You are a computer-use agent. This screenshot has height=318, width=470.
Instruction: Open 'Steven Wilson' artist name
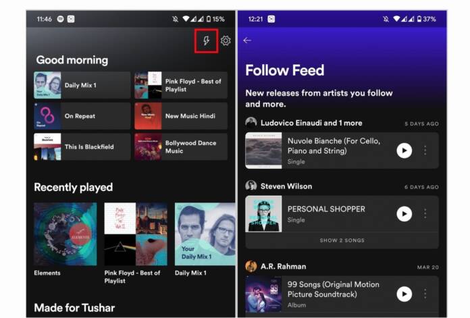point(286,186)
